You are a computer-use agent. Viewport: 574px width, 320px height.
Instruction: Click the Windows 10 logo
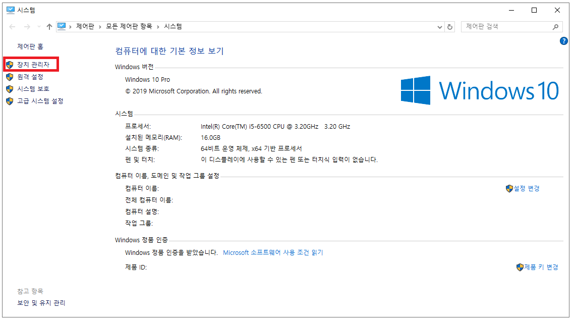pos(480,90)
